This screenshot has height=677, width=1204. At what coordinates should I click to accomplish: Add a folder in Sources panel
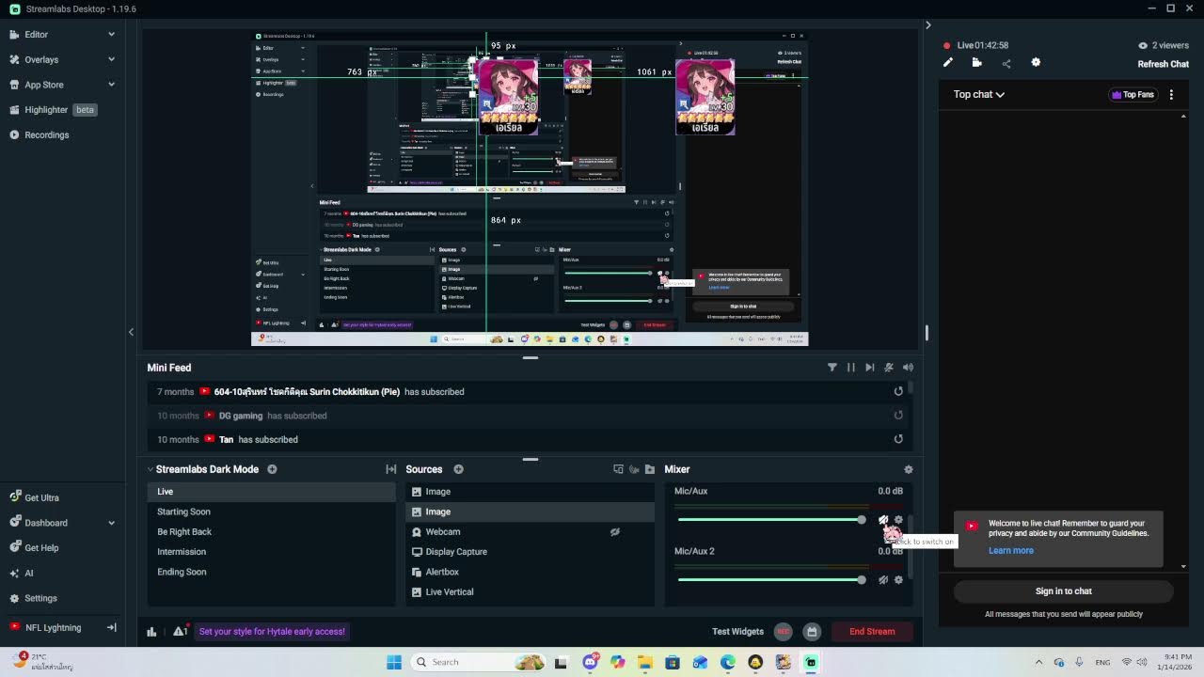tap(649, 469)
